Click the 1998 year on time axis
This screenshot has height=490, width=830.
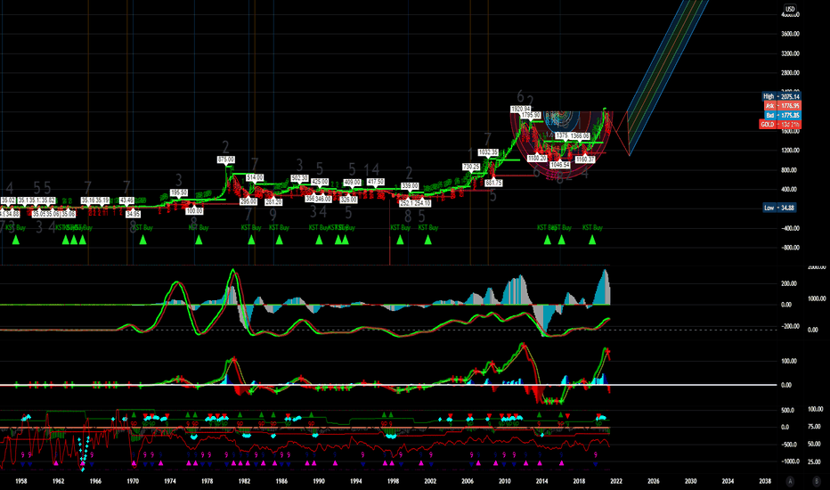coord(393,481)
